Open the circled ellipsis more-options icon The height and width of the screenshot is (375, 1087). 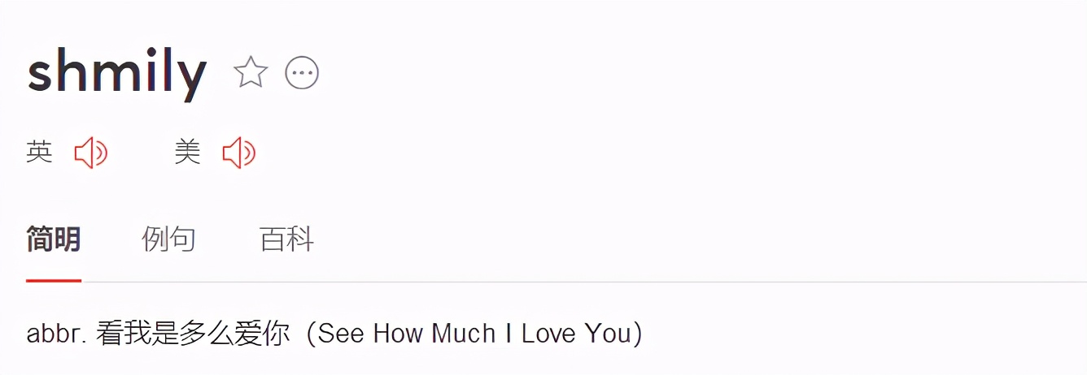(x=302, y=73)
